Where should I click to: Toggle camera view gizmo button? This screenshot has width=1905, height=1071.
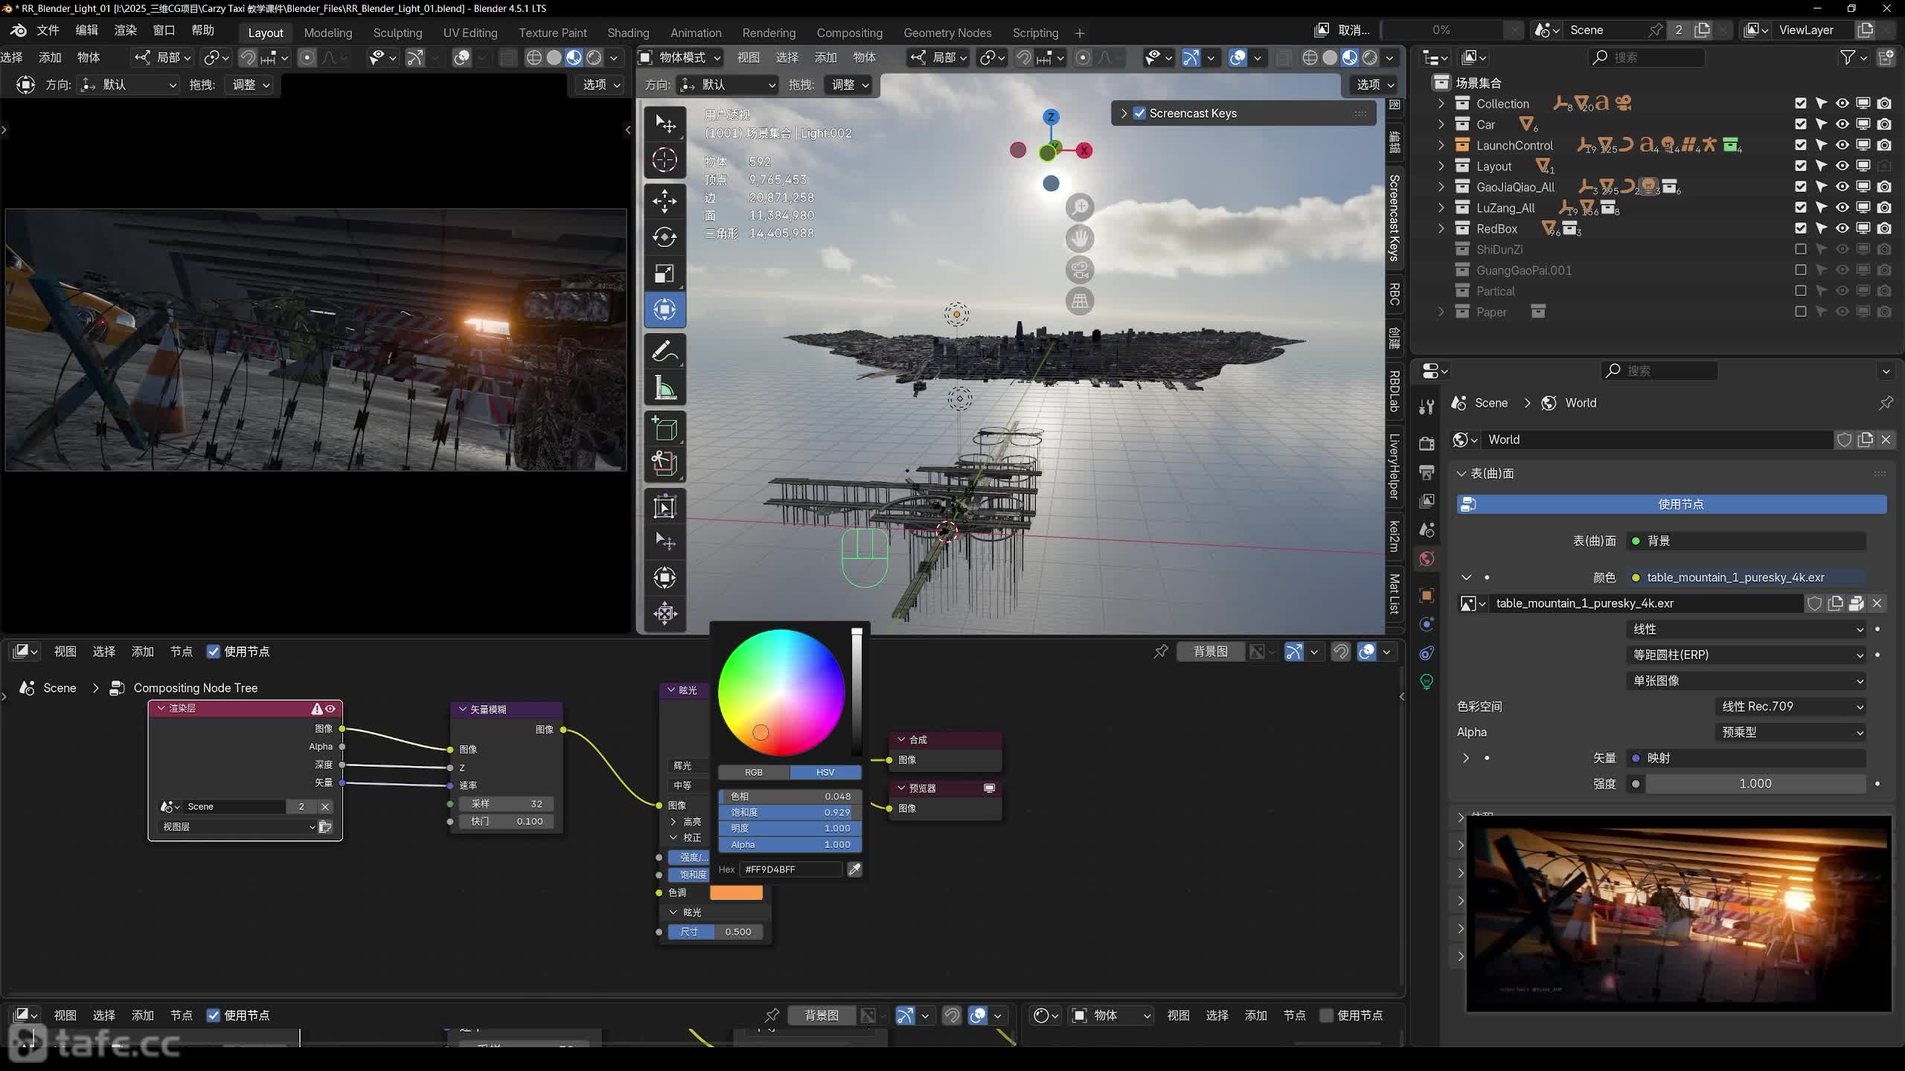pos(1080,269)
